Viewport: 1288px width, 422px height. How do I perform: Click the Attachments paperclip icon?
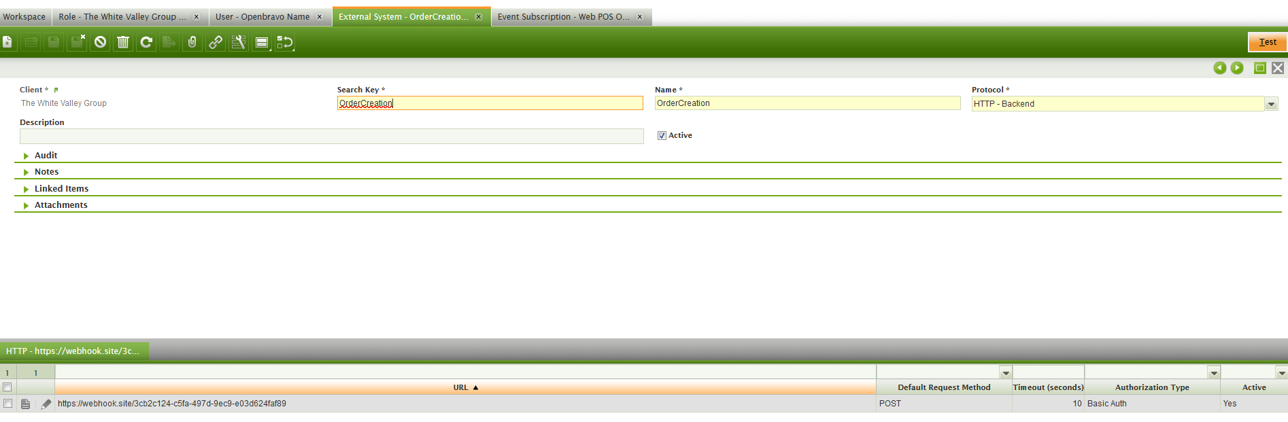192,42
